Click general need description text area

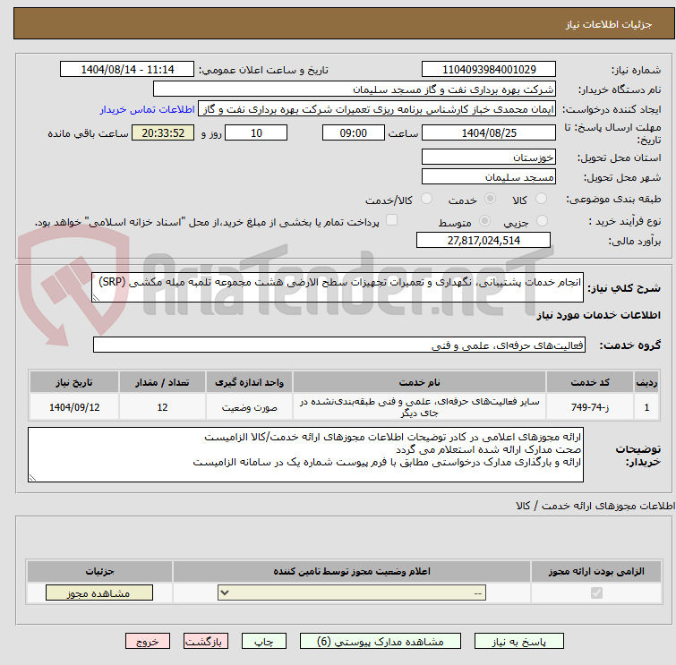(338, 287)
